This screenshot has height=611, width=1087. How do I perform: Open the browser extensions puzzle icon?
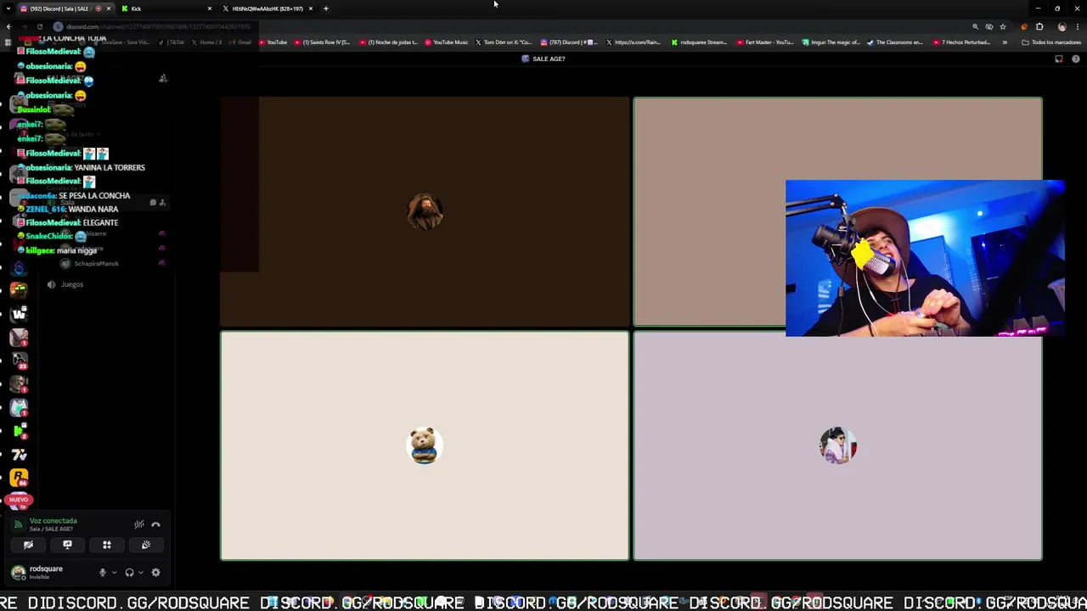(1039, 26)
